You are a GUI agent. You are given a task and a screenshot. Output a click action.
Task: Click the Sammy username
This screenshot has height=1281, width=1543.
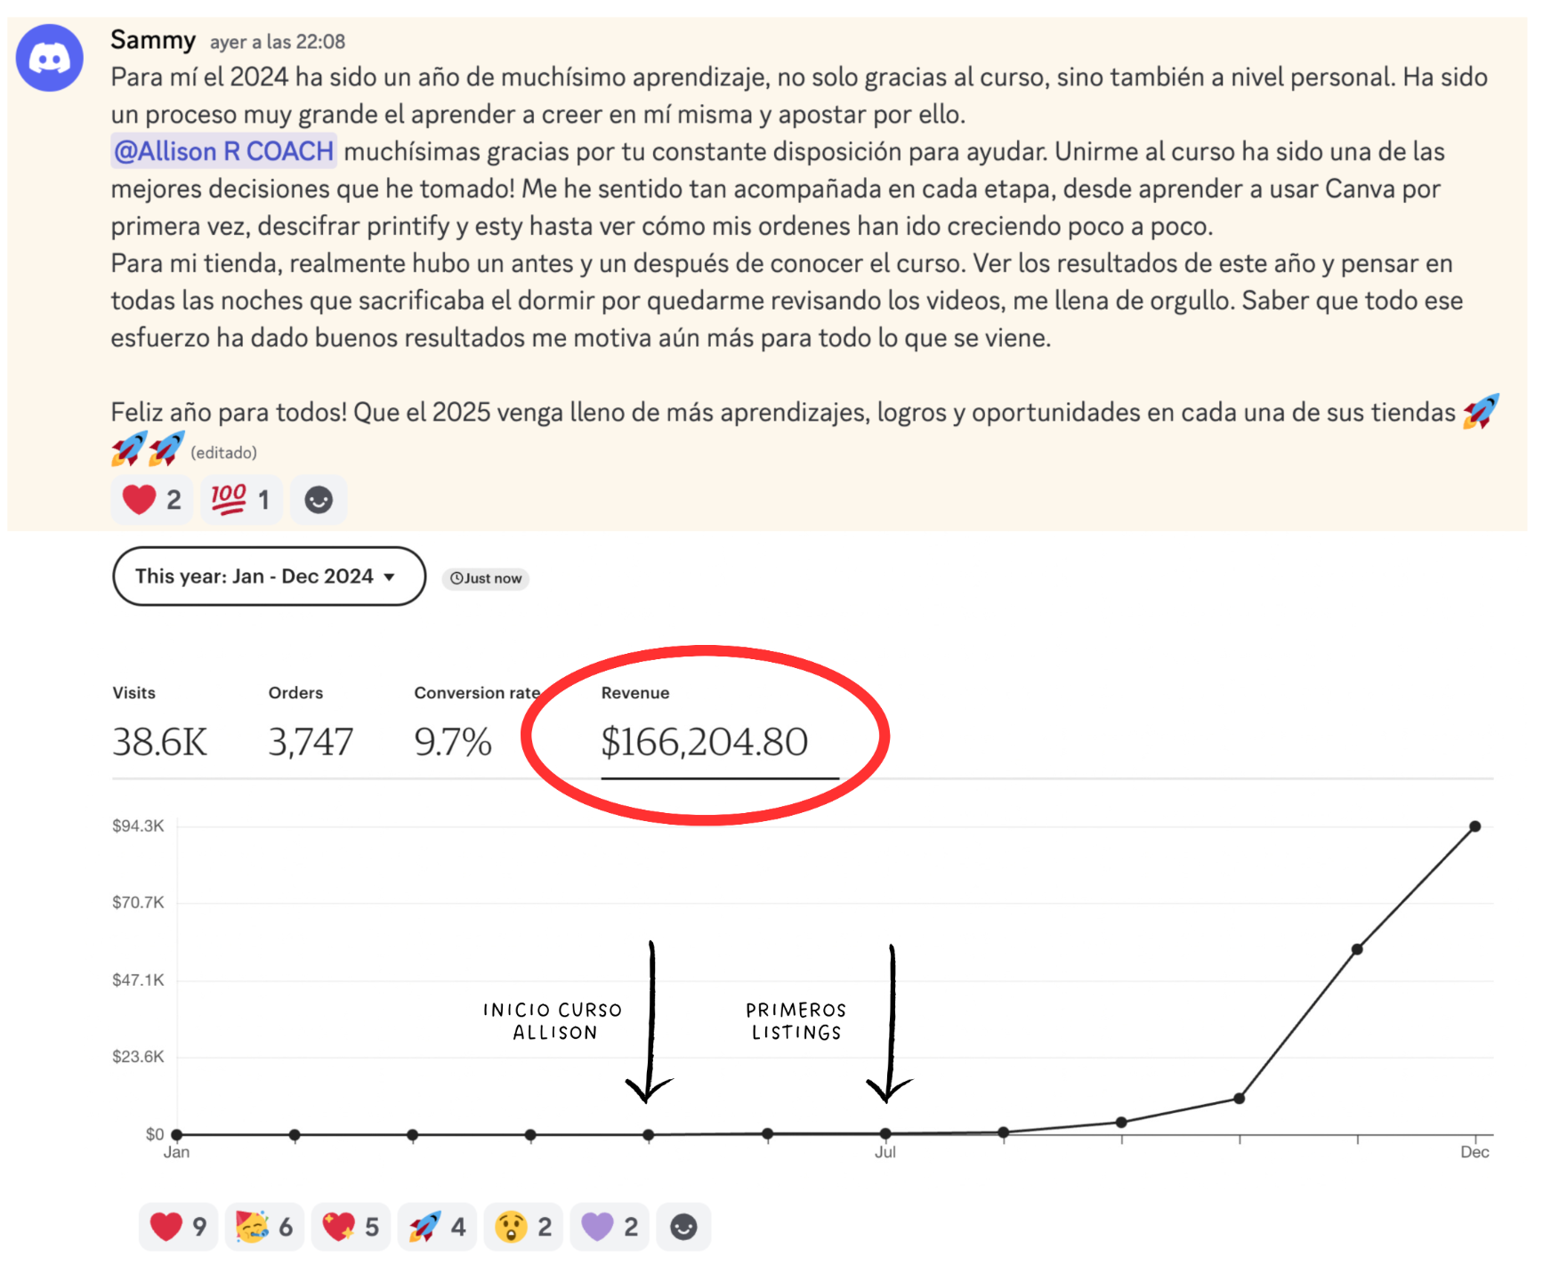pyautogui.click(x=153, y=40)
